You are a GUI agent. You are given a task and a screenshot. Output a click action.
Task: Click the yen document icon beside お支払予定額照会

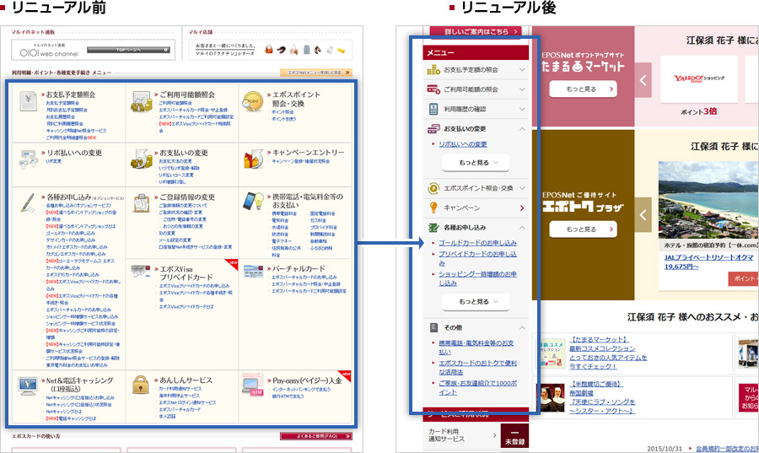[28, 101]
